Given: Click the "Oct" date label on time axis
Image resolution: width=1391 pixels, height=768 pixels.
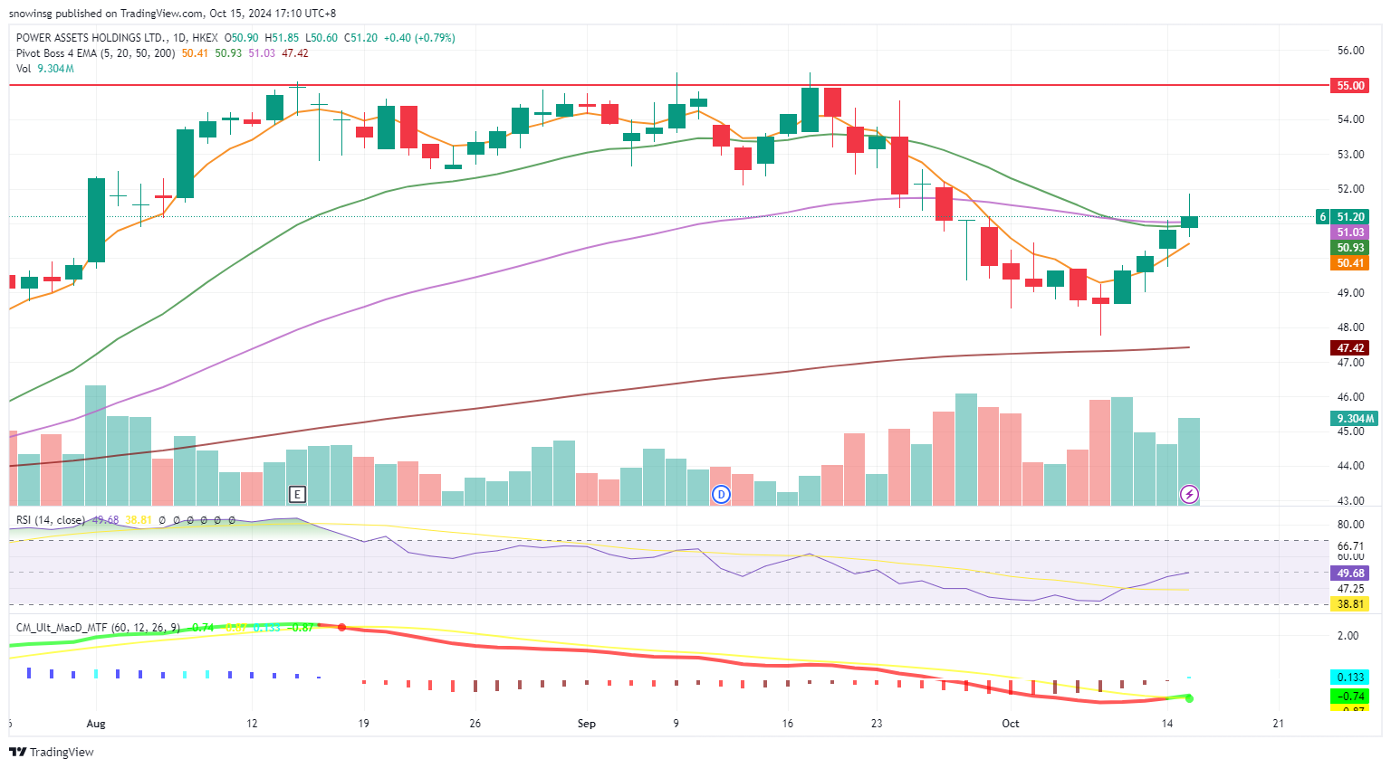Looking at the screenshot, I should pos(1011,724).
